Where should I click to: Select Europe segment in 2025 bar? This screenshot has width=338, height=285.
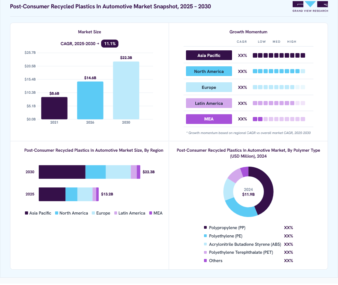pos(85,194)
